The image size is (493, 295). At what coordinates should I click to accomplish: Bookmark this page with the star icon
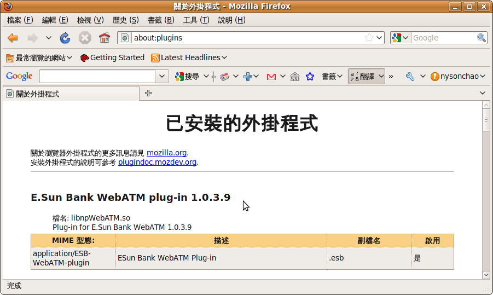point(369,38)
